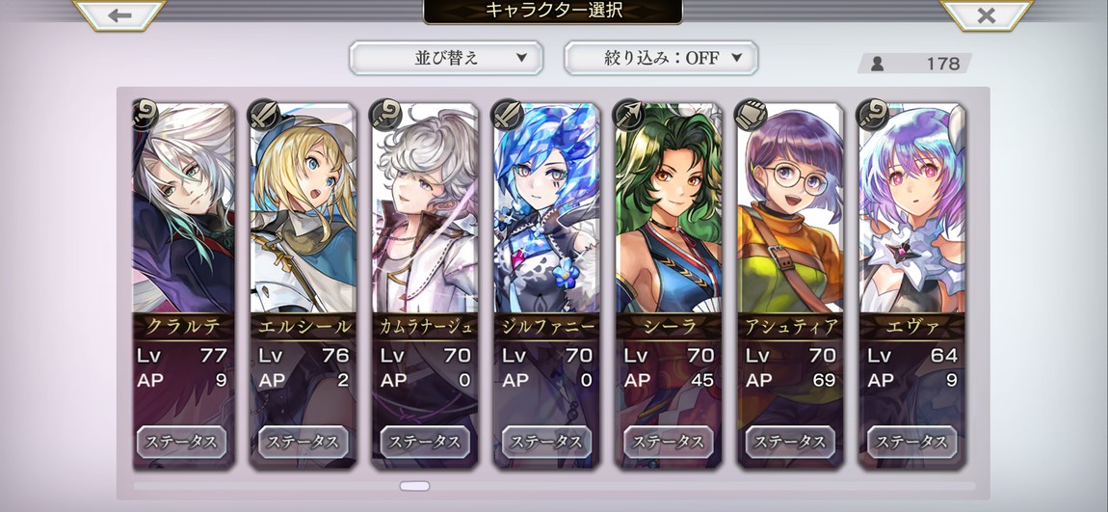Image resolution: width=1108 pixels, height=512 pixels.
Task: Click the horizontal scrollbar handle
Action: 415,486
